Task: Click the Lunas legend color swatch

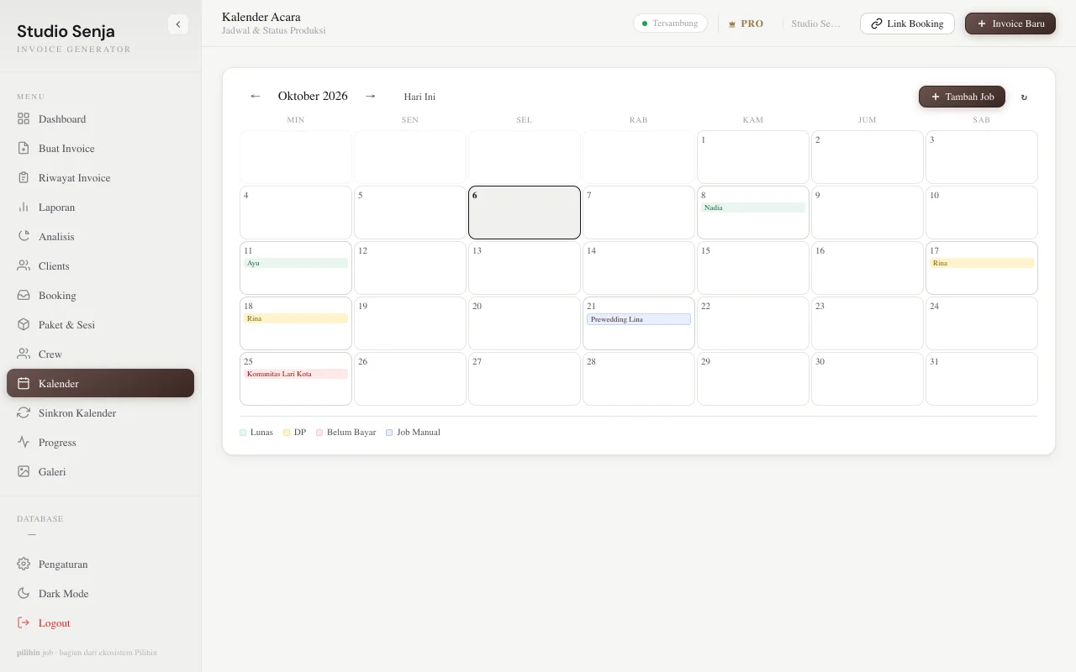Action: pos(243,433)
